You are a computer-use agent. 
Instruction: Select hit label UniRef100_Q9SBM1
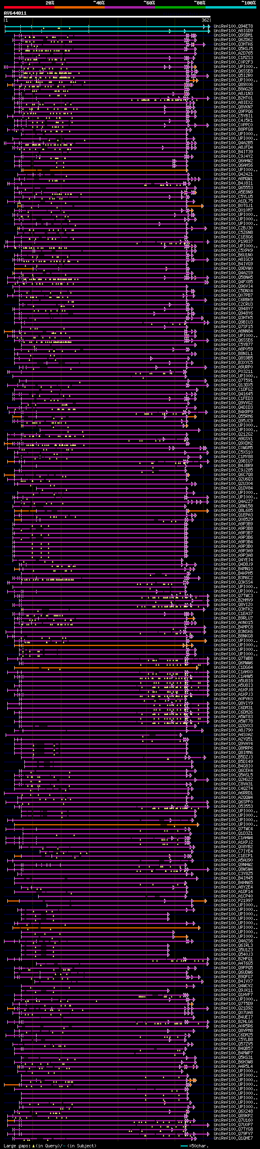(233, 35)
